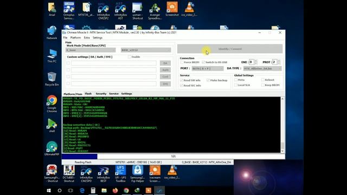Open the Settings menu in the menu bar
This screenshot has width=347, height=195.
pos(98,38)
